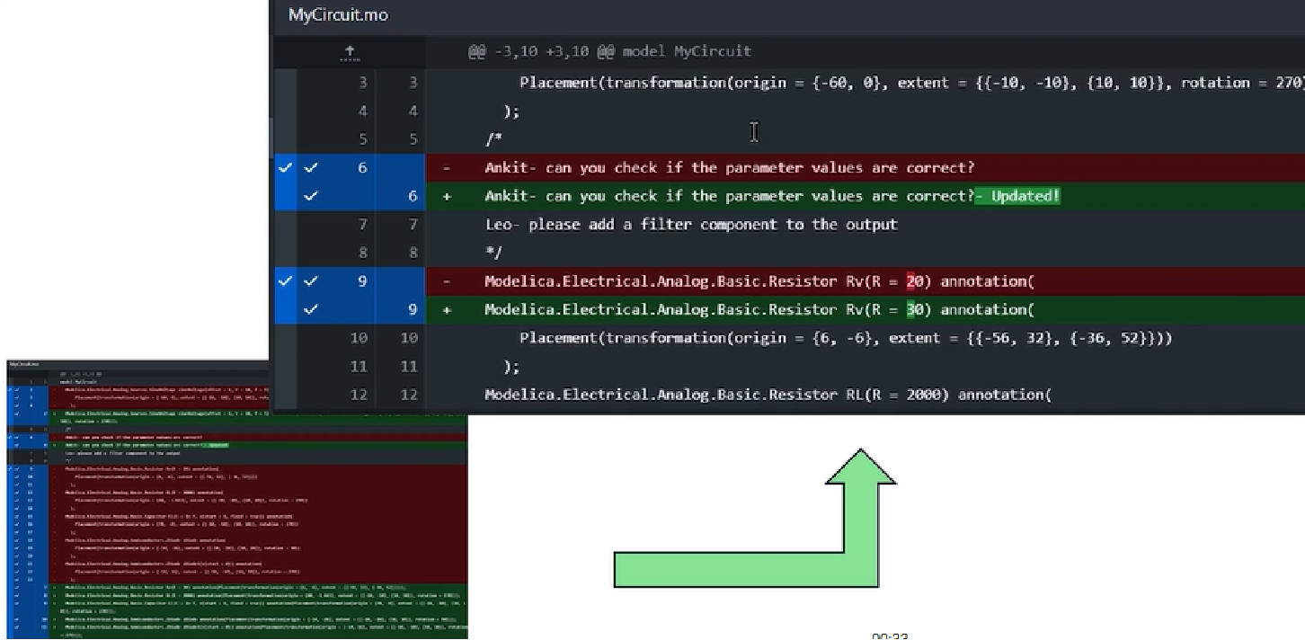This screenshot has height=640, width=1305.
Task: Click the 'Resistor RL(R = 2000) annotation(' line
Action: [768, 394]
